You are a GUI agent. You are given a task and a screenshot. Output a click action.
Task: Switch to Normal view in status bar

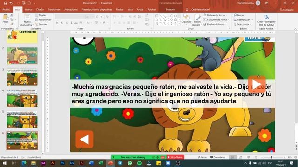(233, 157)
